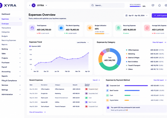Click the card icon in Taxi to Airport row
This screenshot has height=118, width=167.
coord(86,106)
